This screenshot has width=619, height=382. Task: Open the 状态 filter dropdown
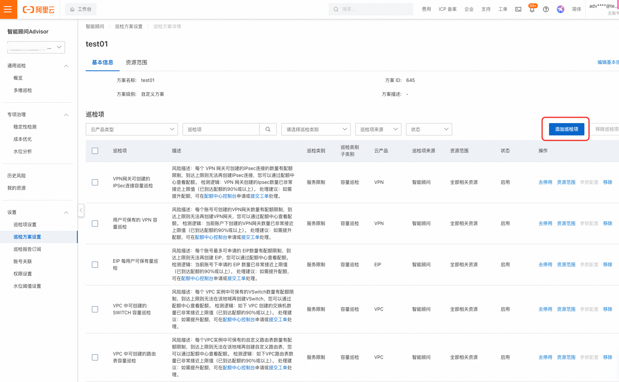(x=429, y=129)
